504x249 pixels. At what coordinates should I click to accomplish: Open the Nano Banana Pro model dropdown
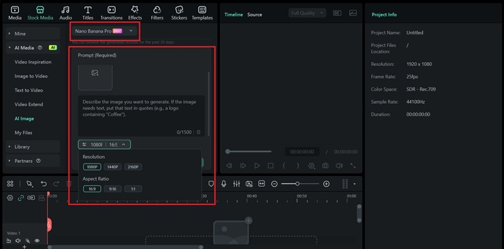pyautogui.click(x=105, y=31)
